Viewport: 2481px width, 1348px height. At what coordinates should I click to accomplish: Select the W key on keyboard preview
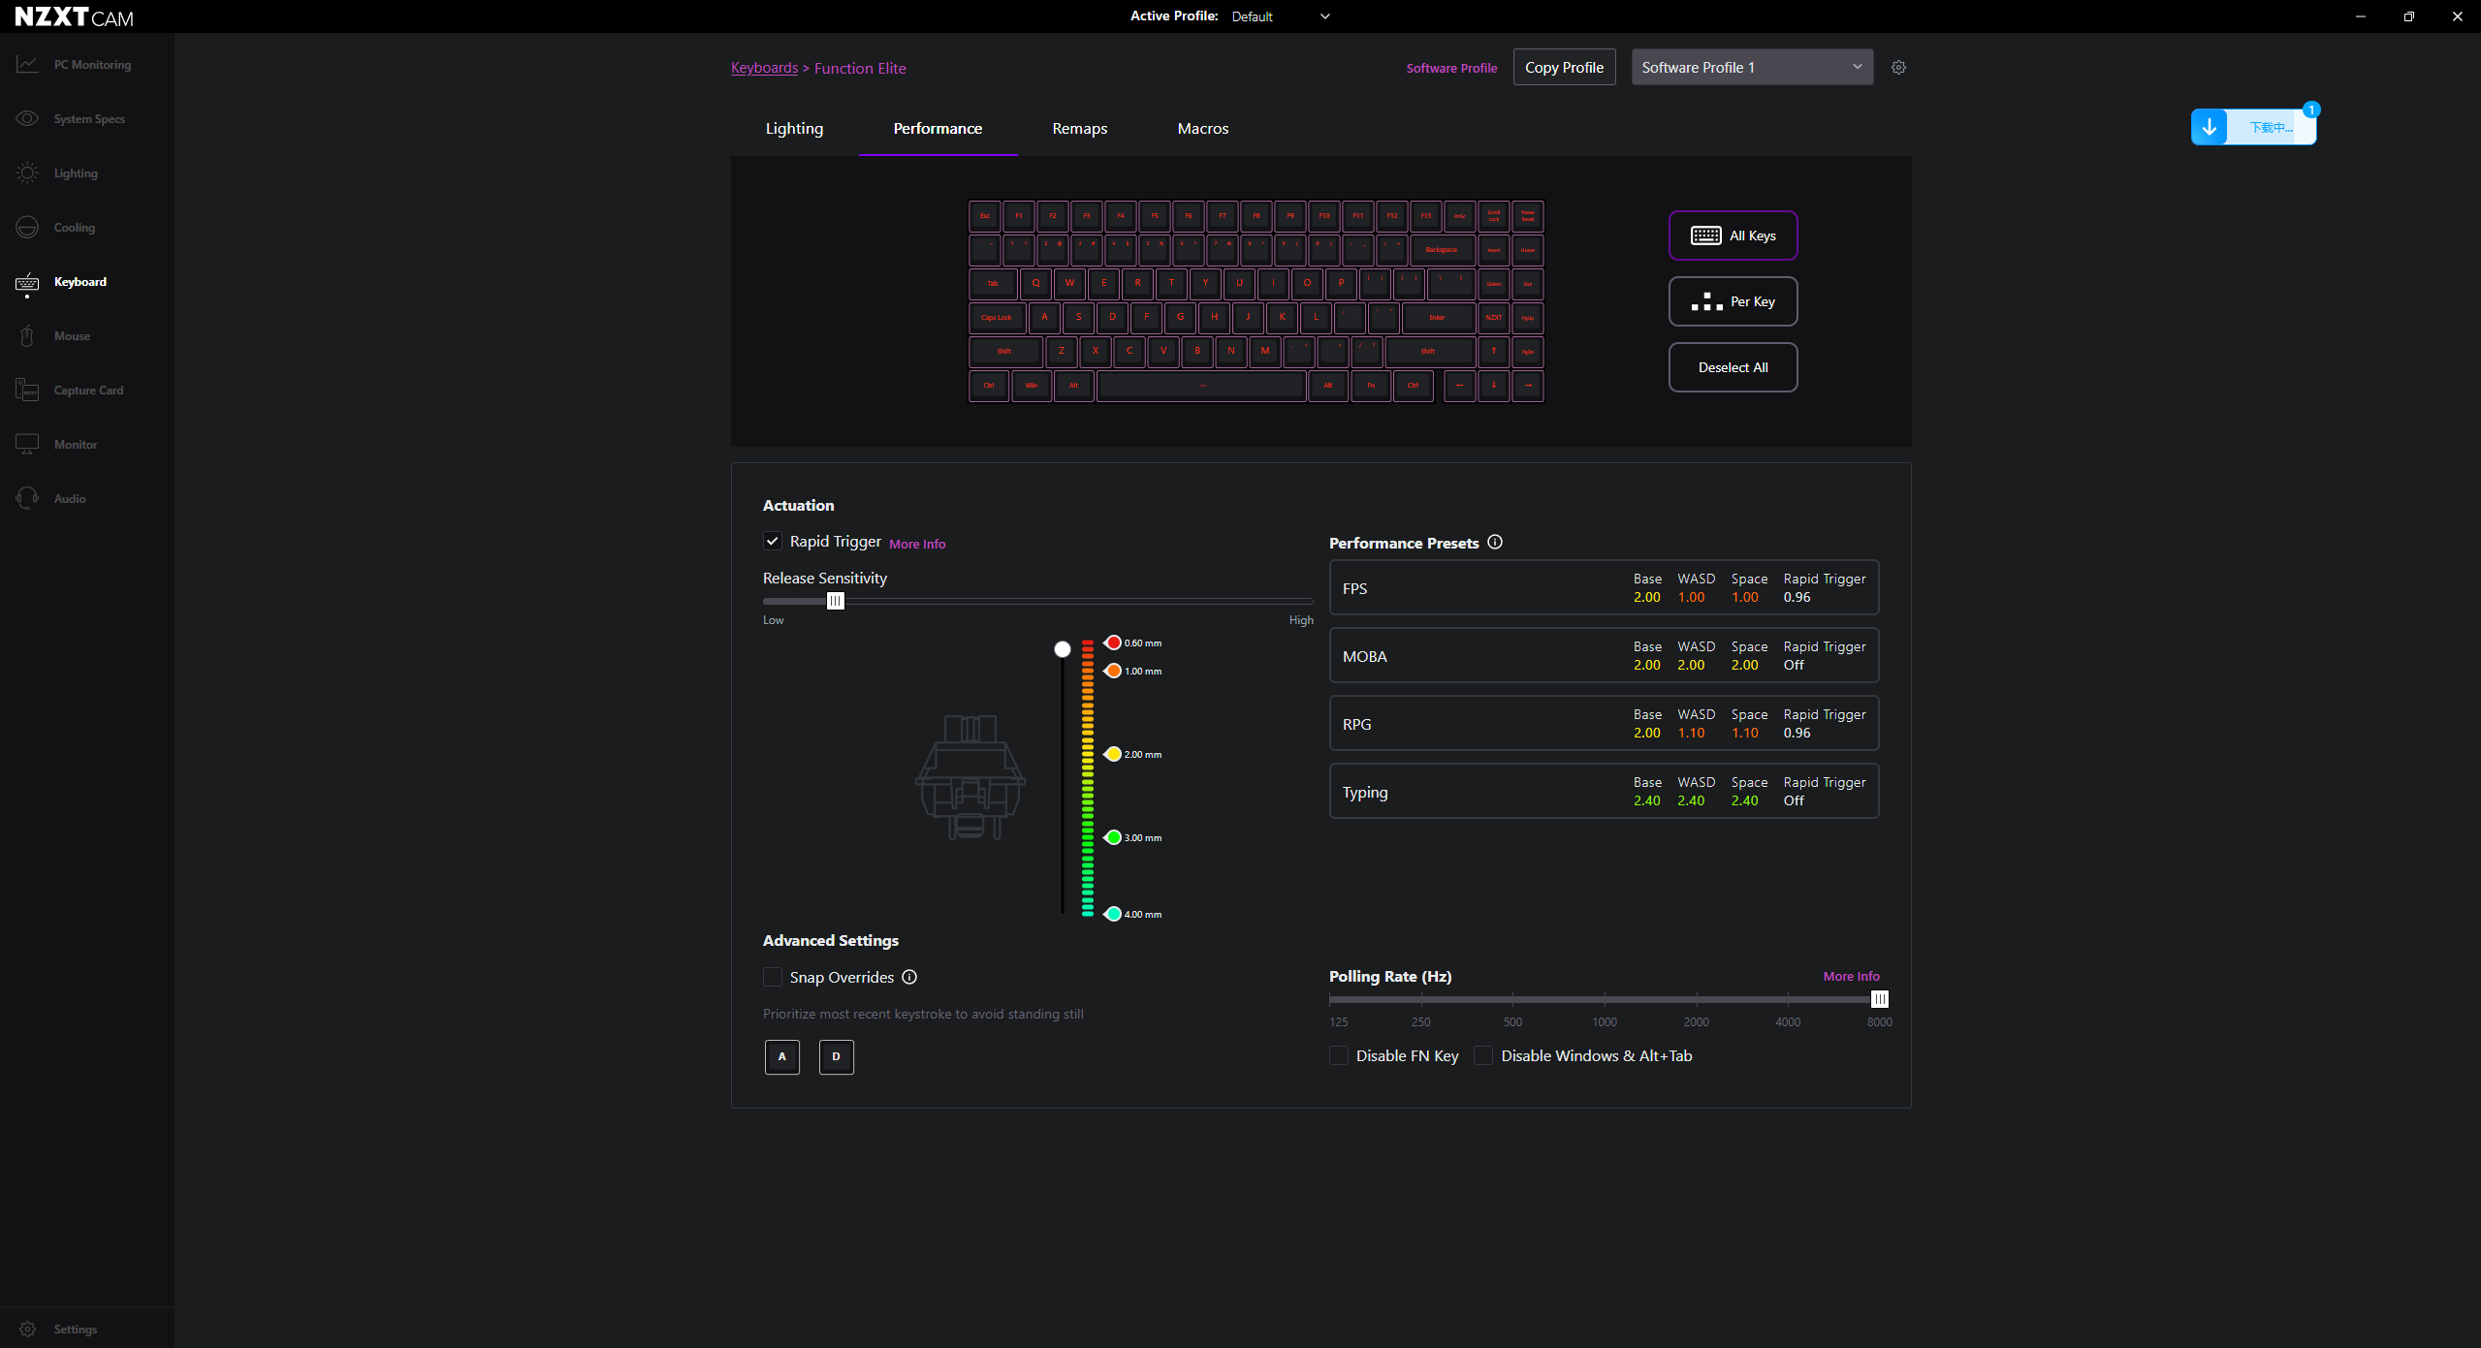1069,284
